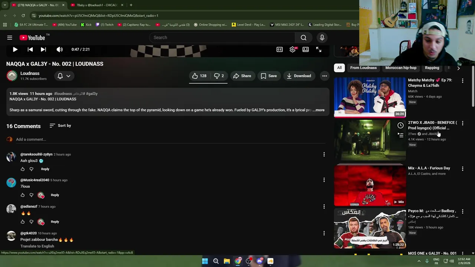Show more filter chips with the arrow
Image resolution: width=475 pixels, height=267 pixels.
point(458,68)
